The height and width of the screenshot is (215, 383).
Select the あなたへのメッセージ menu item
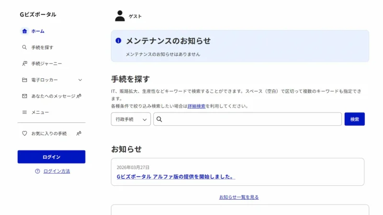53,96
